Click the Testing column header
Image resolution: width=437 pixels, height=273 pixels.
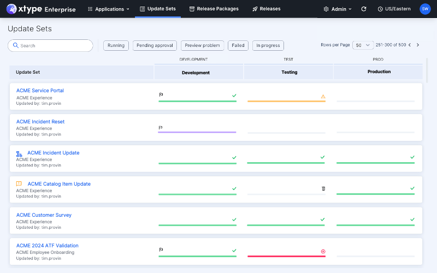pyautogui.click(x=288, y=72)
